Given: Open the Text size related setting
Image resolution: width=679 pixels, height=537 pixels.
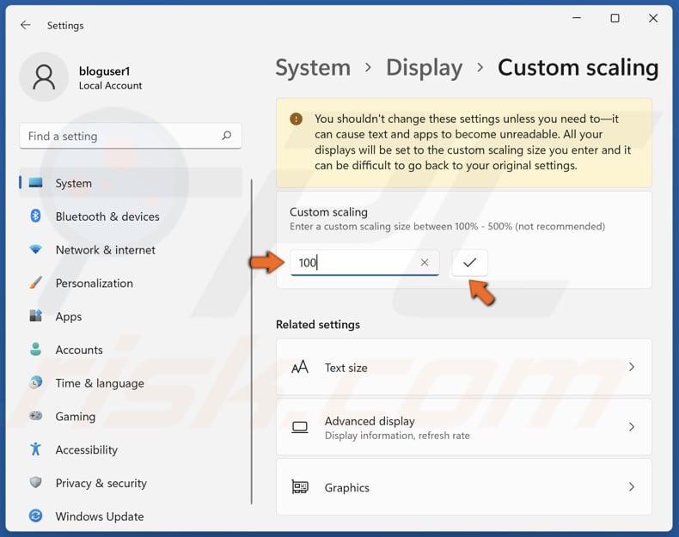Looking at the screenshot, I should pyautogui.click(x=464, y=367).
